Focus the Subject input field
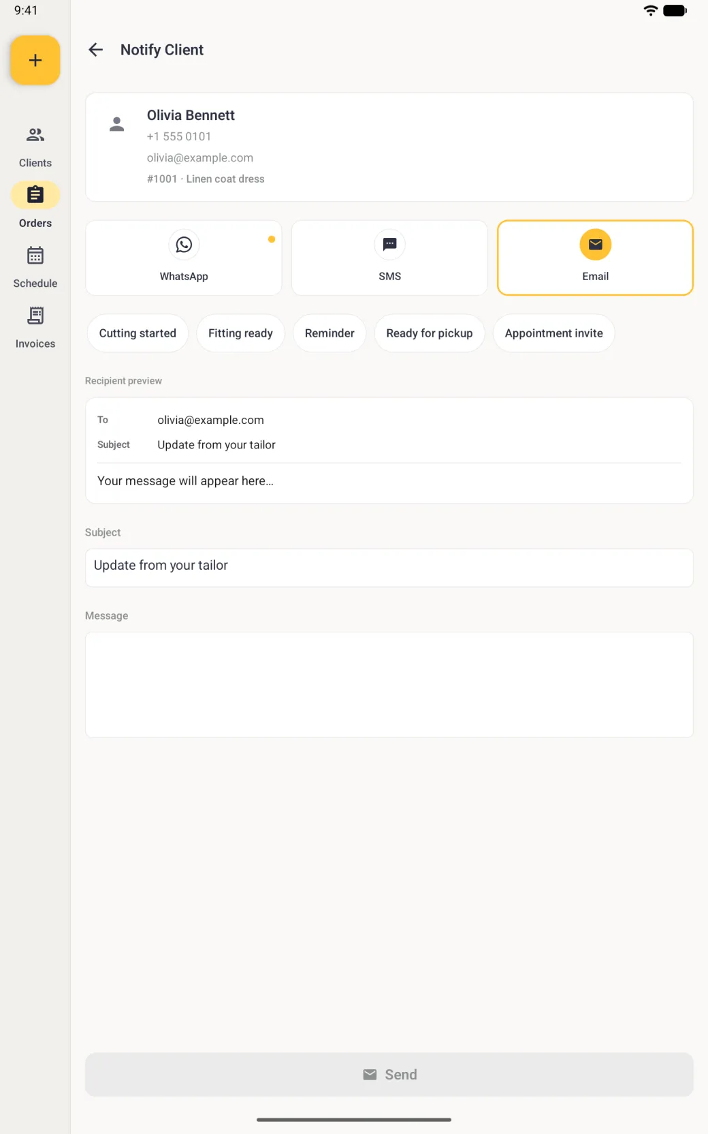This screenshot has height=1134, width=708. click(x=389, y=568)
